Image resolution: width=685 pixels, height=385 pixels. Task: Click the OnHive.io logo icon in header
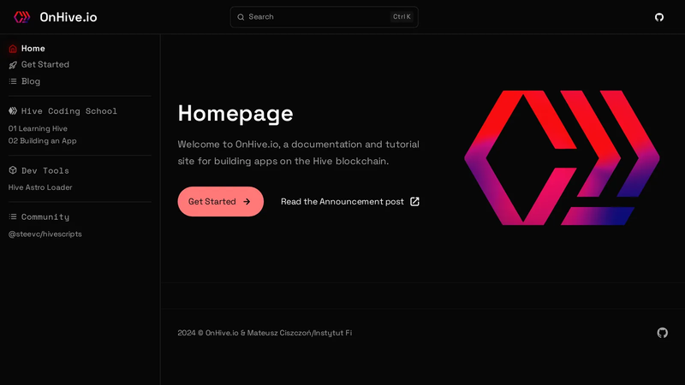pyautogui.click(x=22, y=17)
